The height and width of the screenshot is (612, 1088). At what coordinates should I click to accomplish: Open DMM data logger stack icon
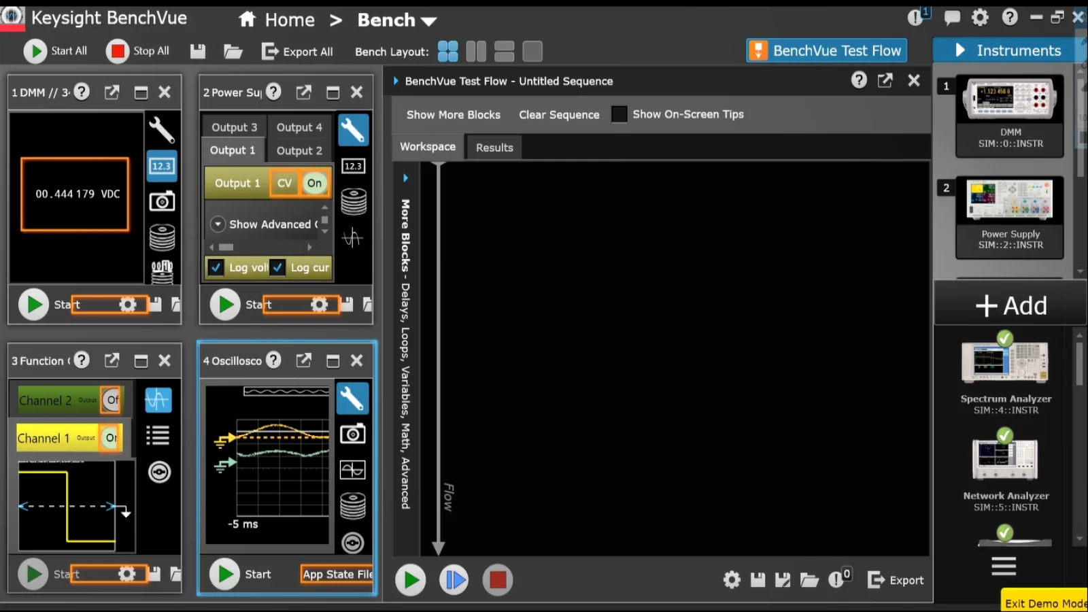(162, 238)
